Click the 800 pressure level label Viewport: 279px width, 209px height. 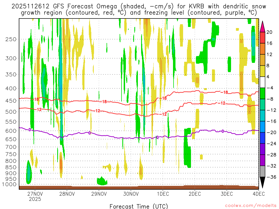[x=11, y=161]
